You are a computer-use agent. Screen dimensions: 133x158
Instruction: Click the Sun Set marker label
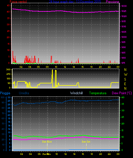point(86,142)
